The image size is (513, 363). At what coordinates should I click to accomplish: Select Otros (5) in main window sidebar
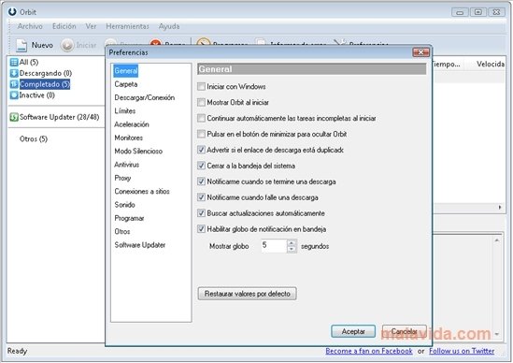pyautogui.click(x=34, y=138)
